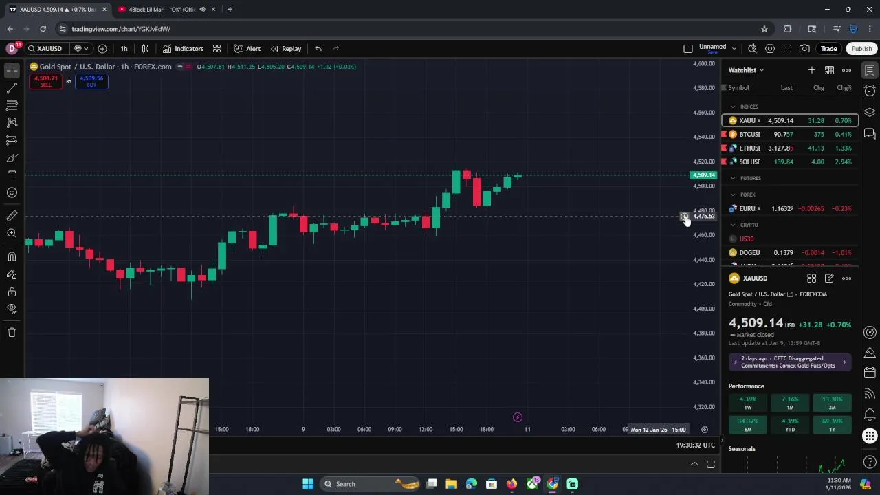
Task: Remove drawings with trash icon
Action: 12,333
